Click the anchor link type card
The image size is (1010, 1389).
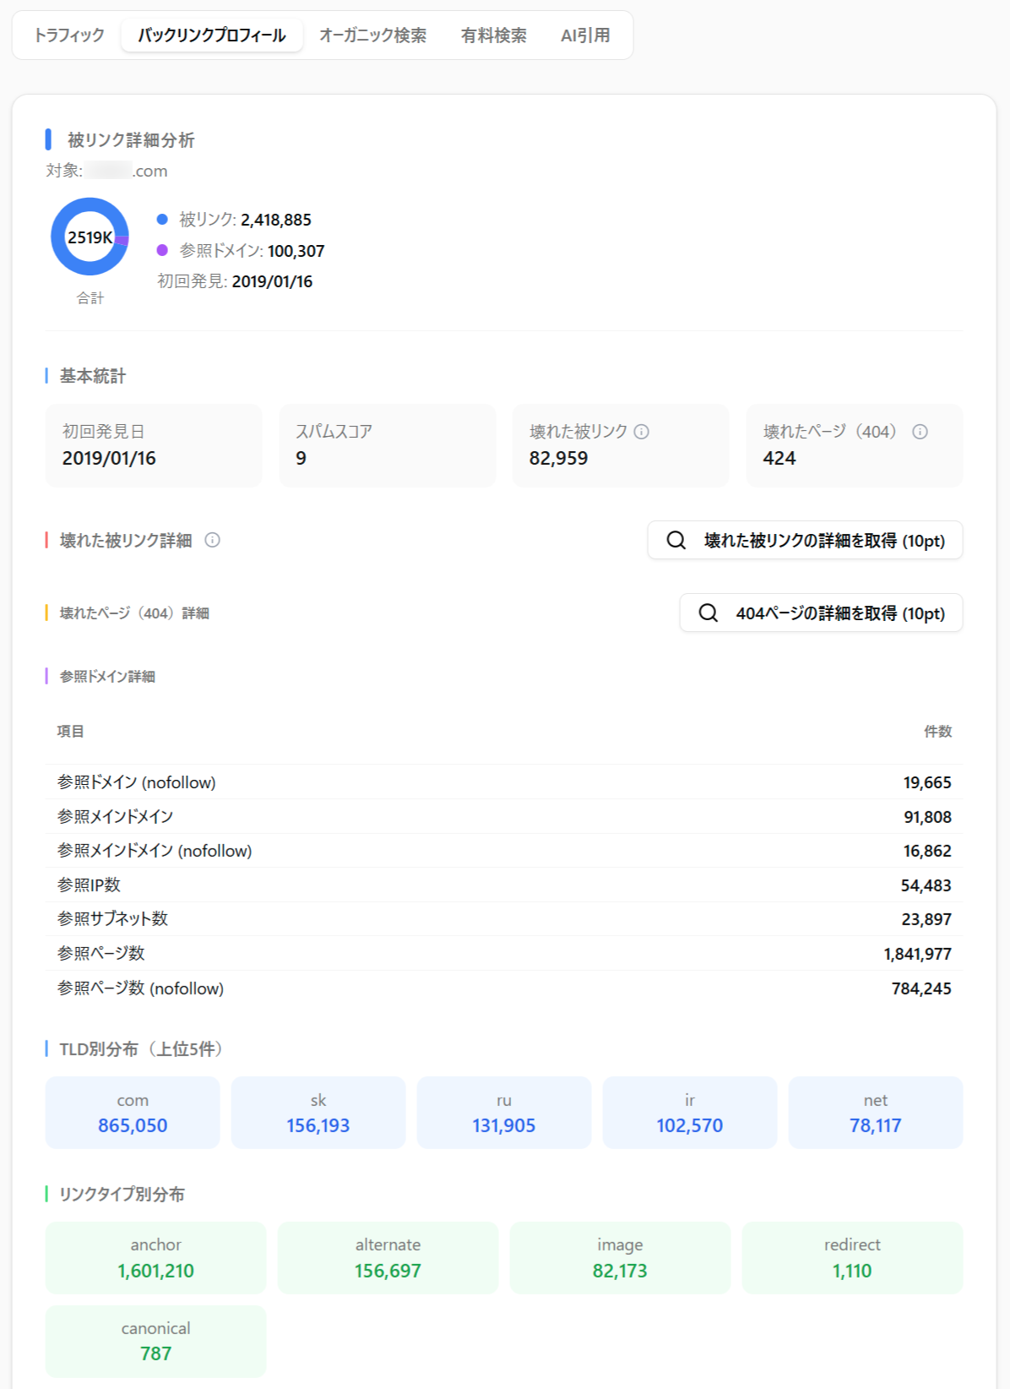[155, 1258]
